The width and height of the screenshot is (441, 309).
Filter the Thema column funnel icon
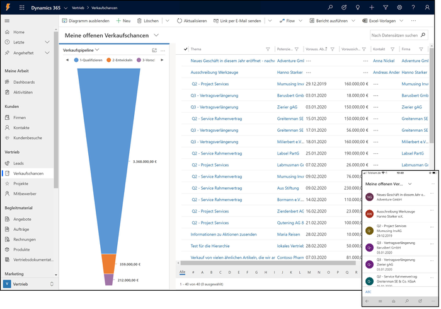268,49
